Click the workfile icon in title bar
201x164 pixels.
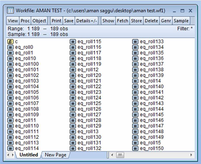click(x=10, y=11)
